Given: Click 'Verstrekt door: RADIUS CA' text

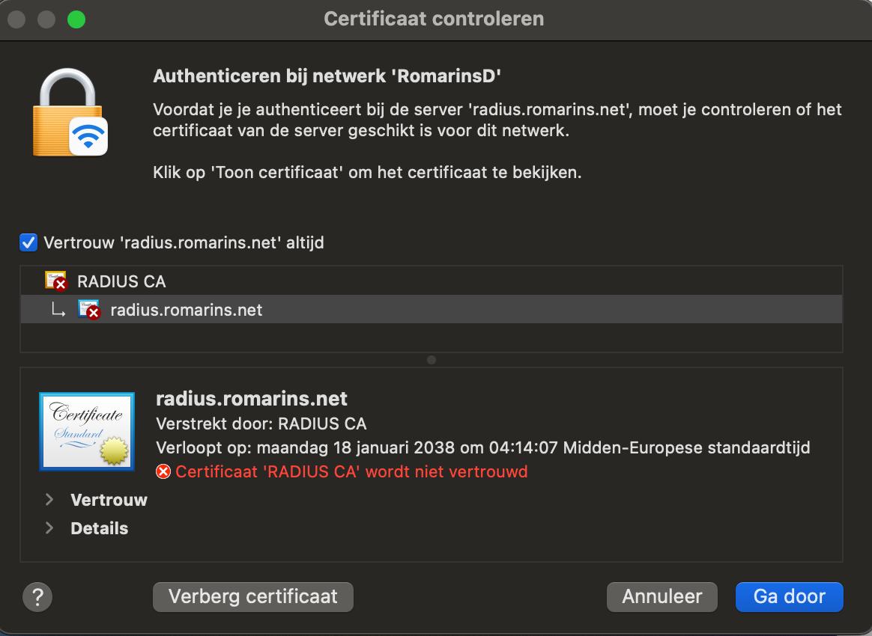Looking at the screenshot, I should click(261, 424).
